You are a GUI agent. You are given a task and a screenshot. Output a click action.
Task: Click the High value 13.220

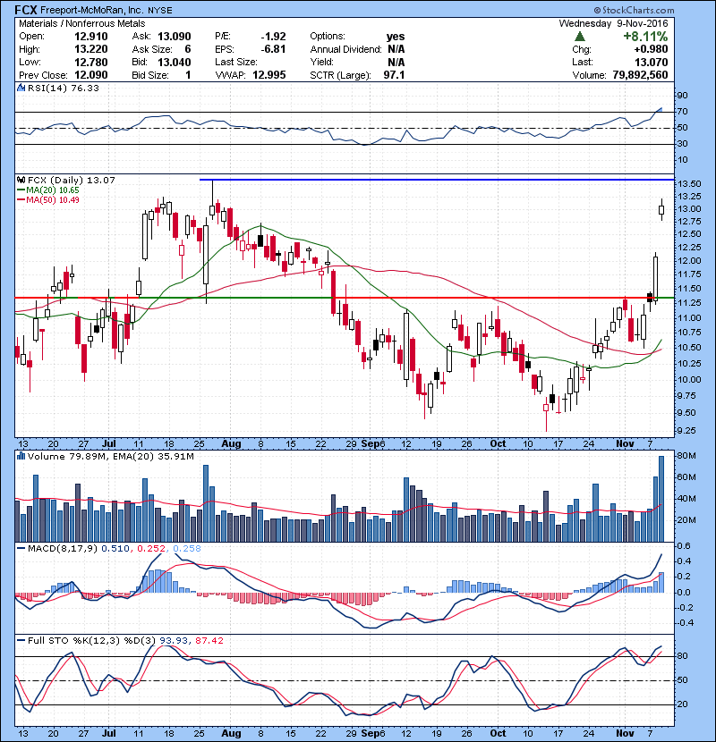[91, 49]
